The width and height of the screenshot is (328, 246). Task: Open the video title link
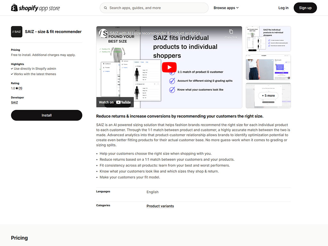click(155, 33)
